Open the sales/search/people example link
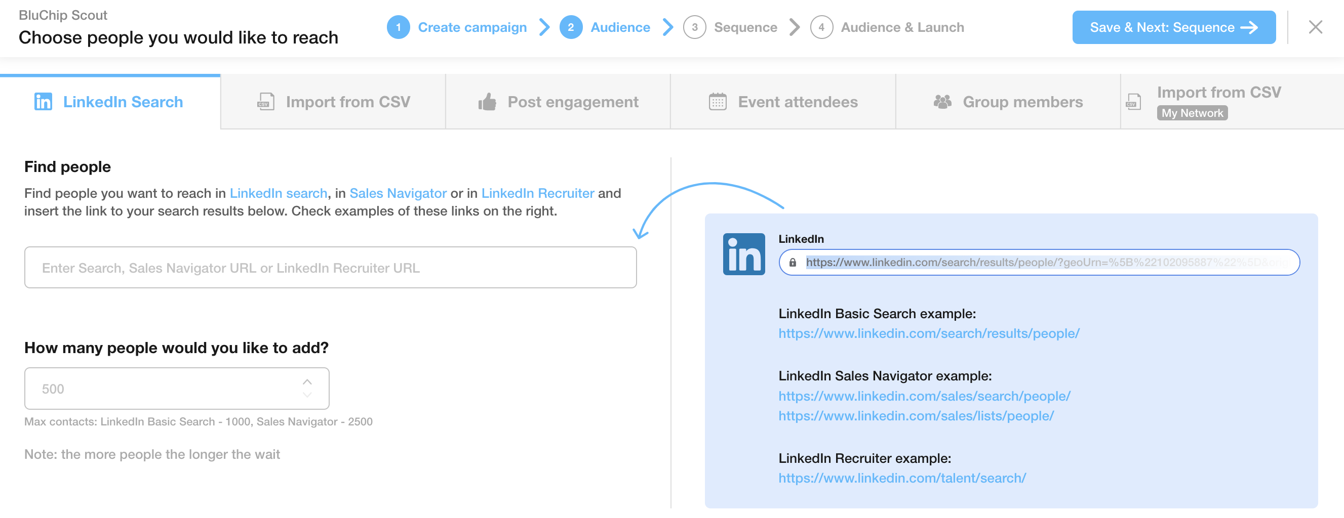1344x518 pixels. [x=924, y=397]
